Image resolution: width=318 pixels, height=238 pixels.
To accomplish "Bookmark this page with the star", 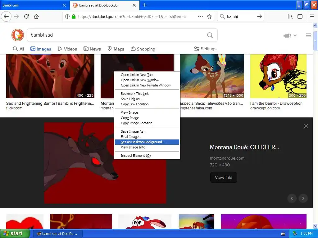I will coord(209,16).
